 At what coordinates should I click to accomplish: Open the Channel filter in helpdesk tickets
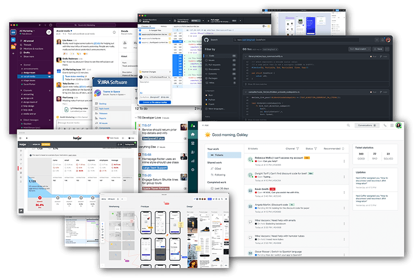tap(292, 149)
